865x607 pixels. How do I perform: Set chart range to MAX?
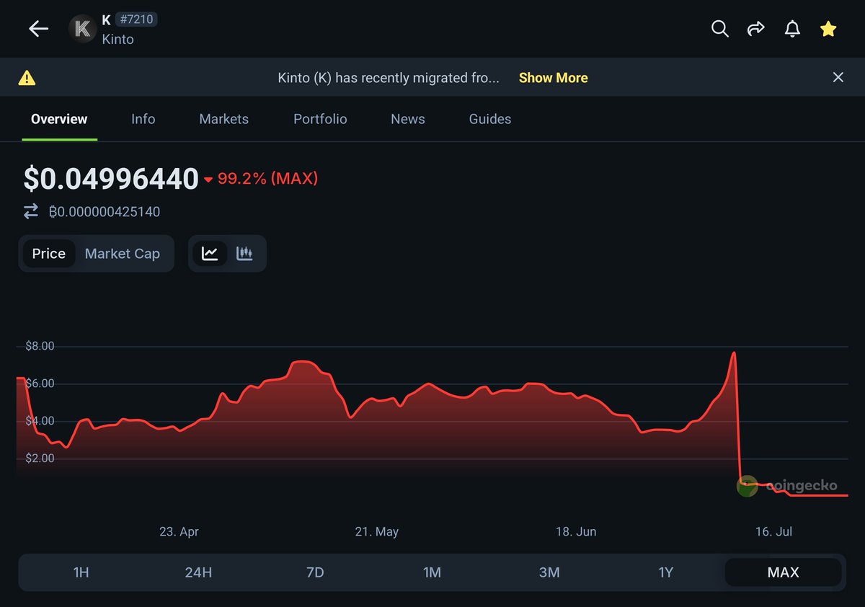(783, 572)
